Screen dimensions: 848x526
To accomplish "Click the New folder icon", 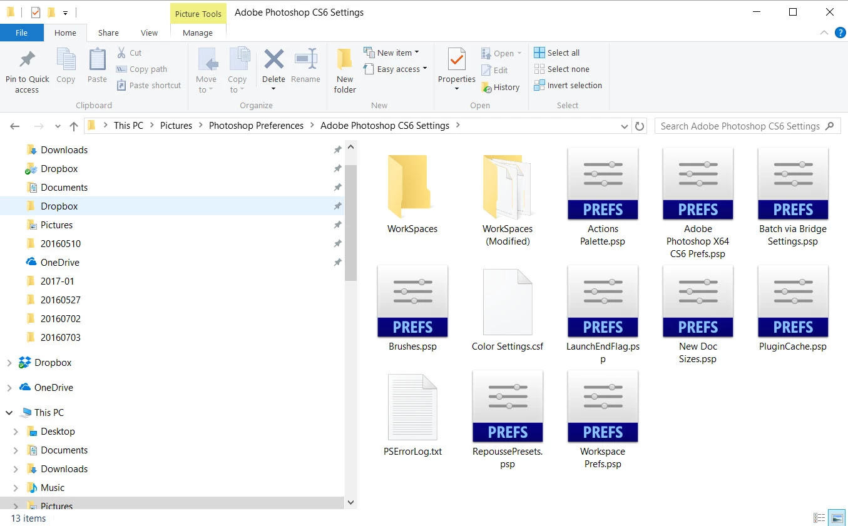I will tap(345, 60).
